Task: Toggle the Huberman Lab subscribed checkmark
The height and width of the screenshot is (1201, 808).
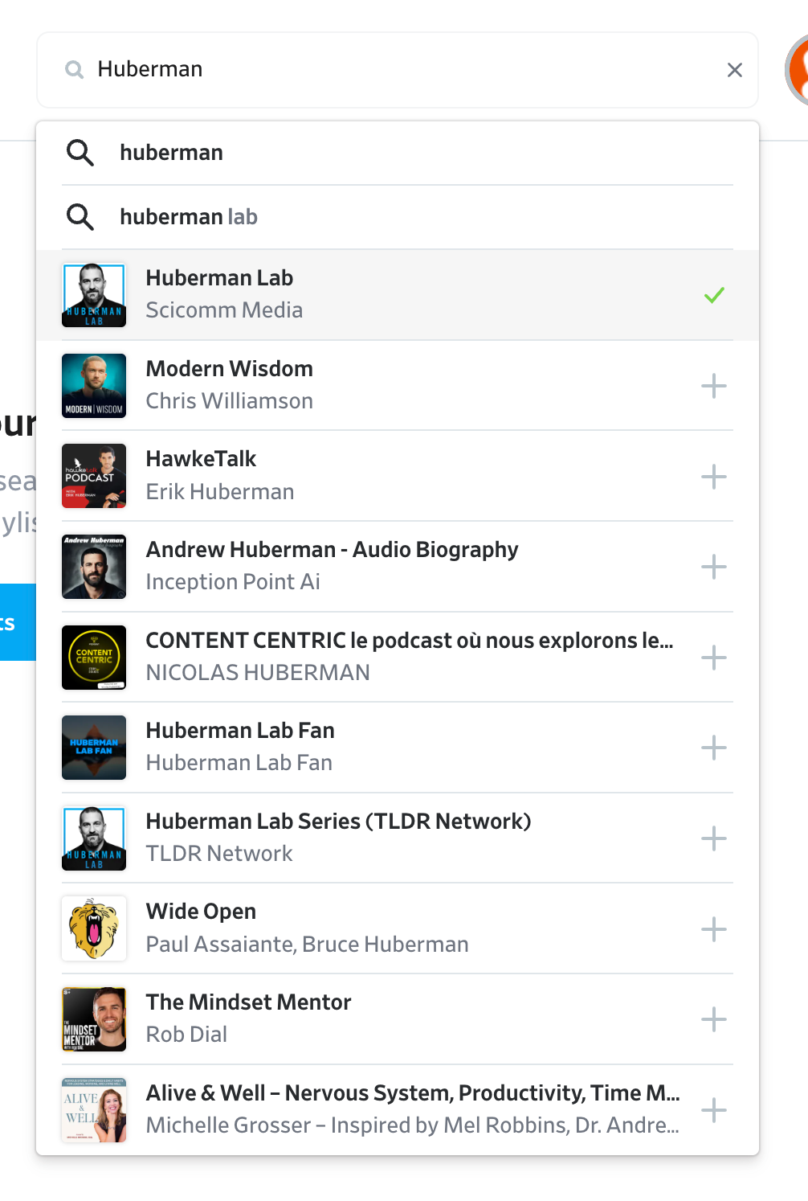Action: (714, 295)
